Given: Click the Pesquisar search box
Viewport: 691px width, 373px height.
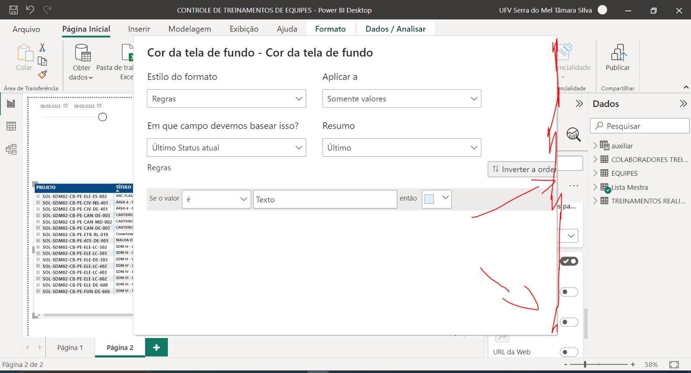Looking at the screenshot, I should [x=640, y=126].
